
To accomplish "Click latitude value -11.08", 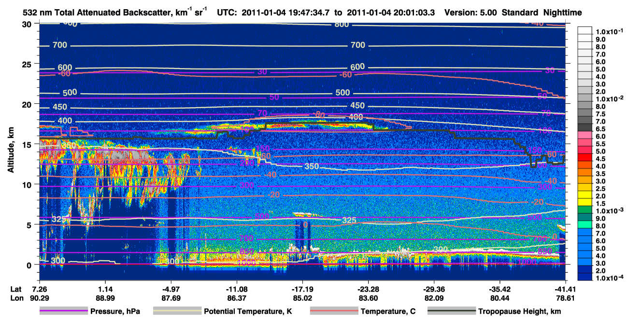I will click(x=237, y=290).
